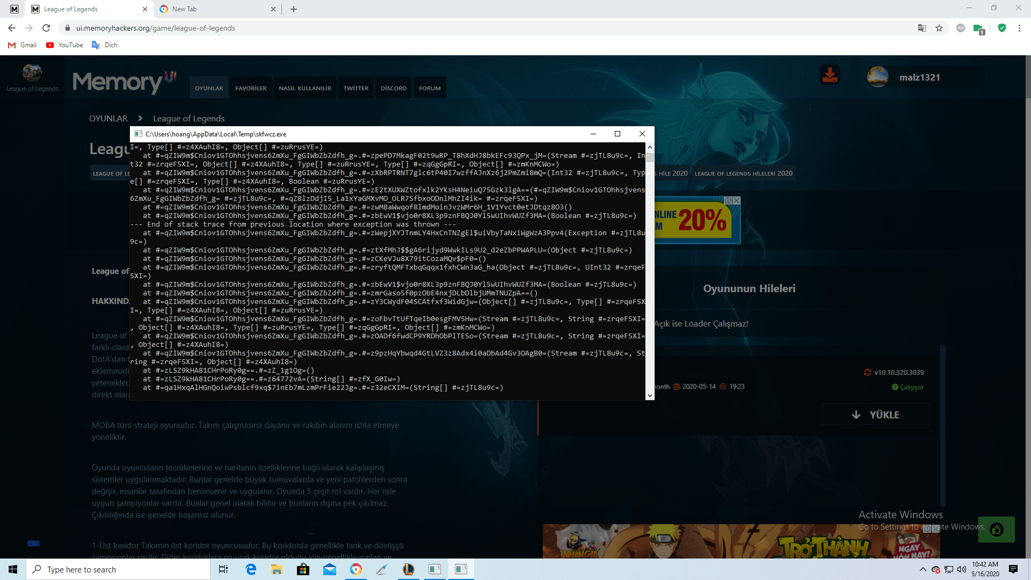Screen dimensions: 1031x580
Task: Click the Çalışıyor status label
Action: tap(912, 387)
